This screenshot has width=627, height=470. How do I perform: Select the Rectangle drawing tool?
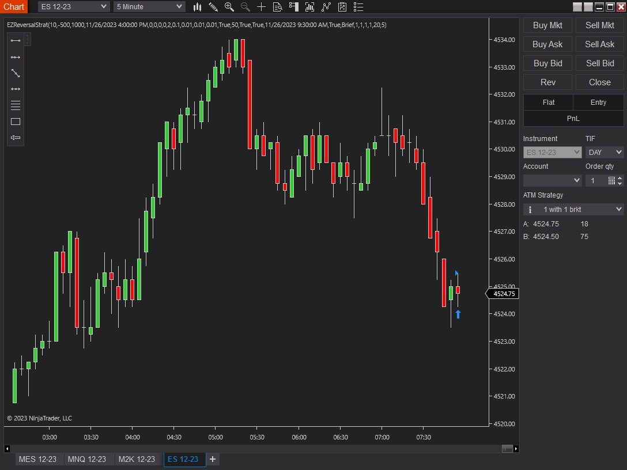click(16, 122)
